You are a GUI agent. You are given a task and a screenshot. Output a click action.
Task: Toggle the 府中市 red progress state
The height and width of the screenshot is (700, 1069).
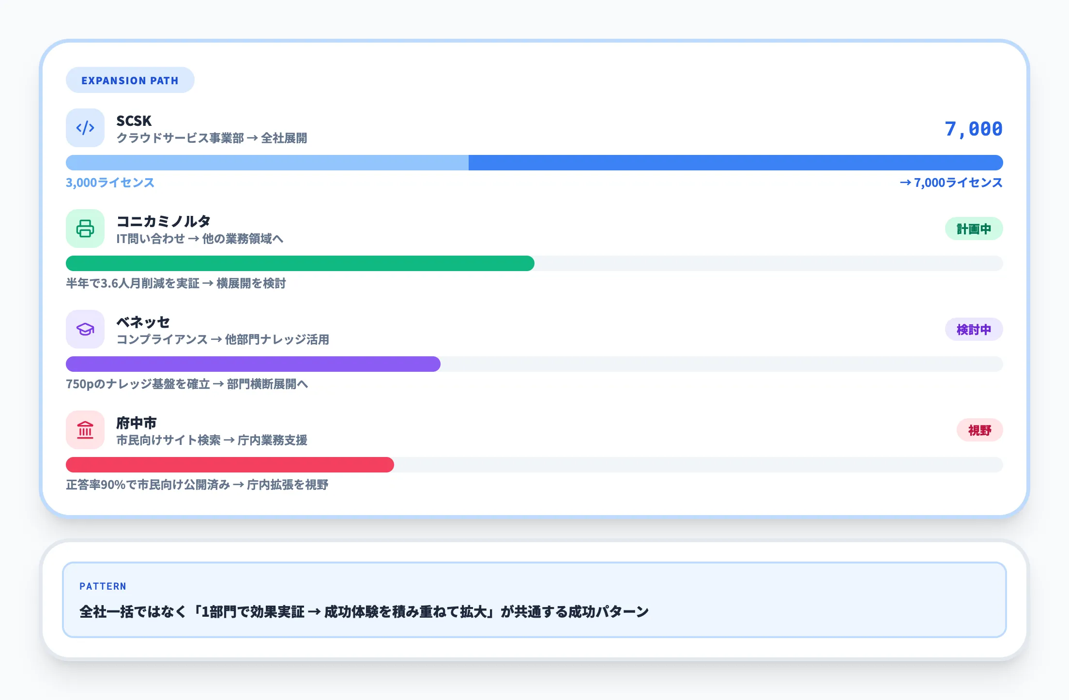tap(229, 465)
